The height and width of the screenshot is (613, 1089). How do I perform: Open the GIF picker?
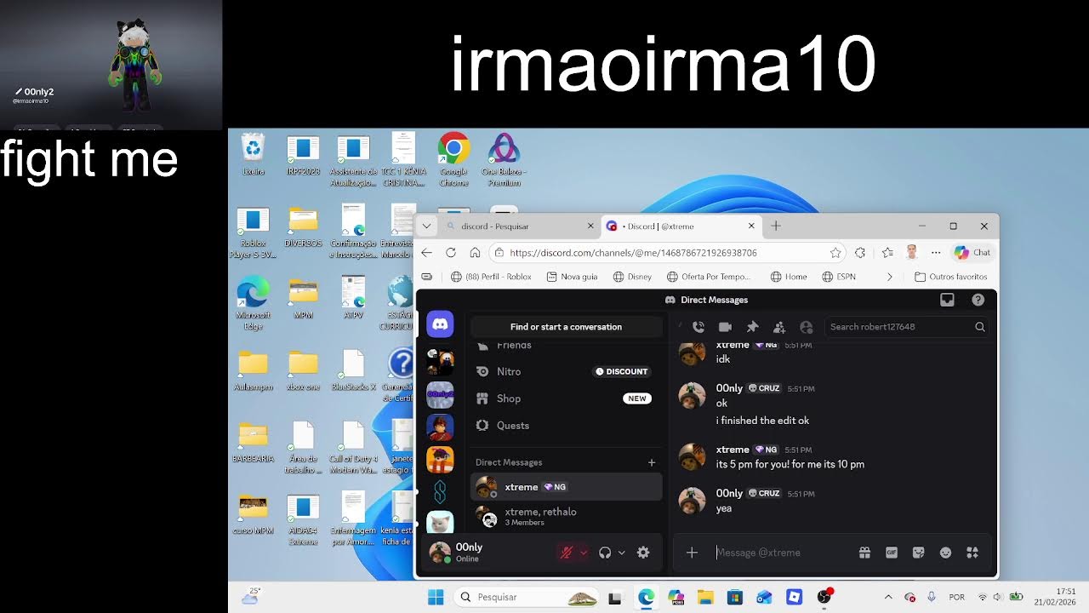point(892,553)
